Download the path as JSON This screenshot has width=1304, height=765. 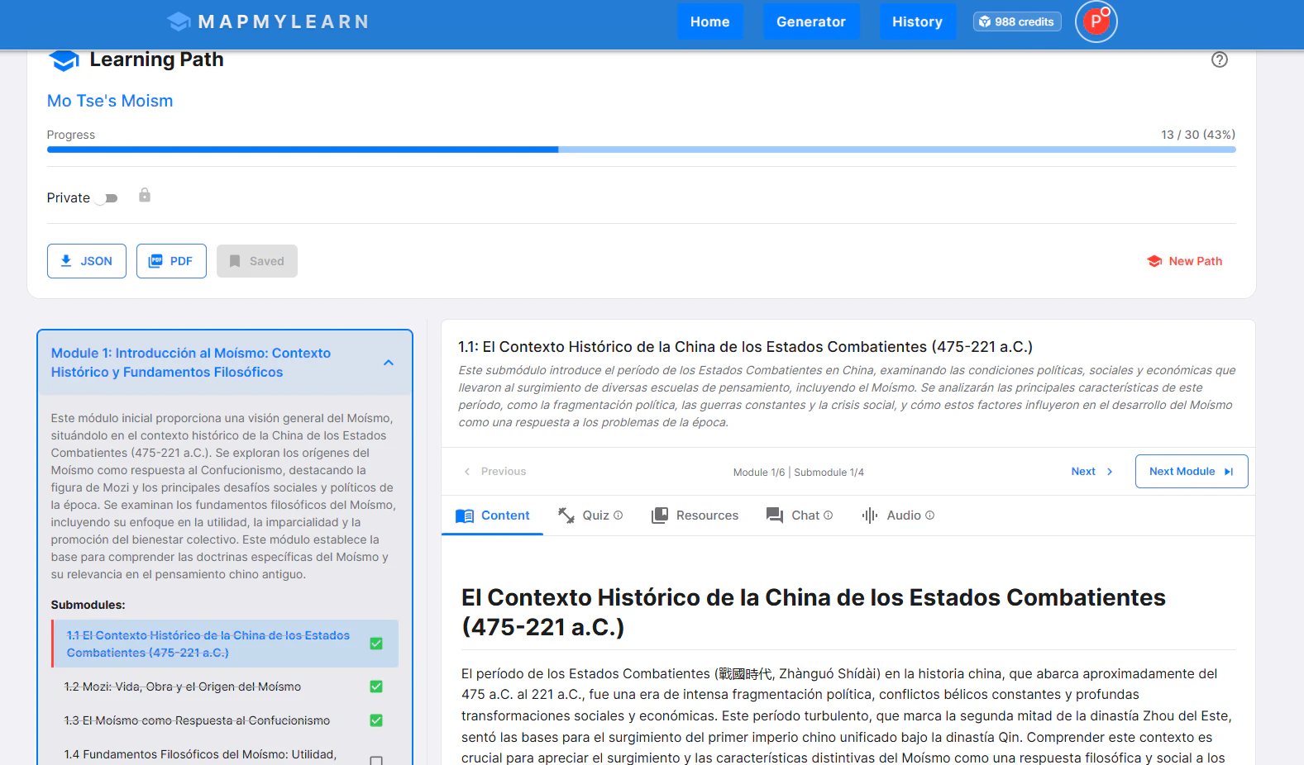(87, 261)
